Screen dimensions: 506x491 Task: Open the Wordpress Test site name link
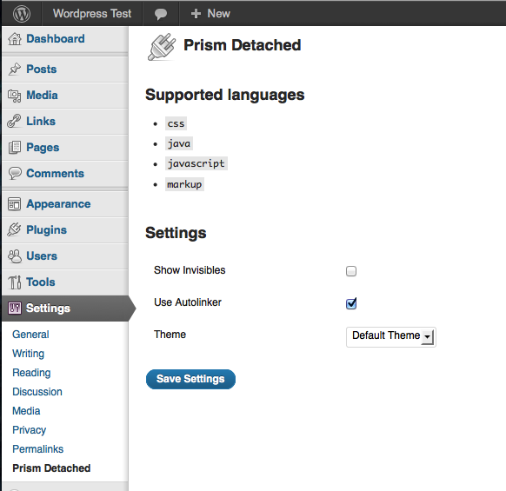tap(92, 14)
